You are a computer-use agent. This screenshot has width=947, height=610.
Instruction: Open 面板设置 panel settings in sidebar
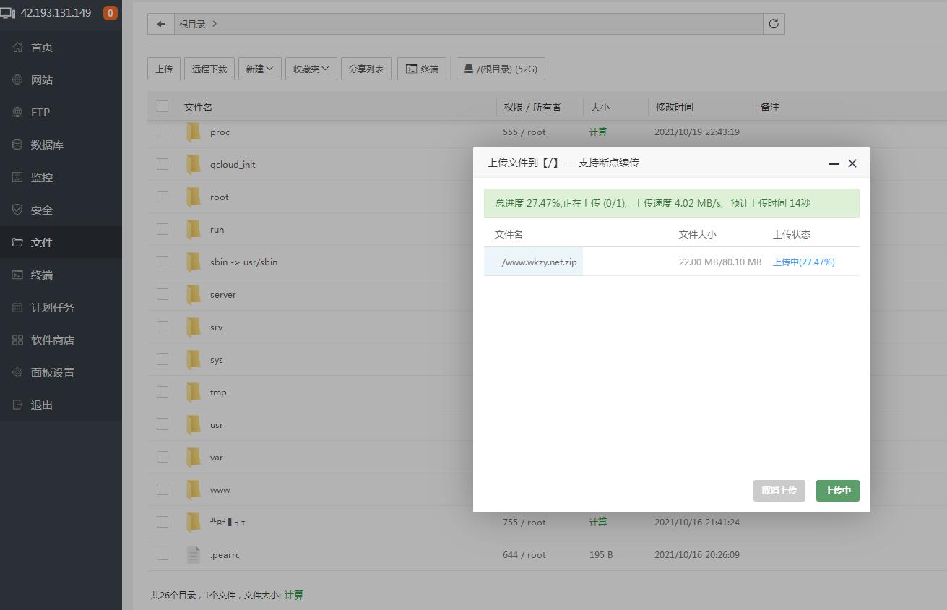click(52, 372)
